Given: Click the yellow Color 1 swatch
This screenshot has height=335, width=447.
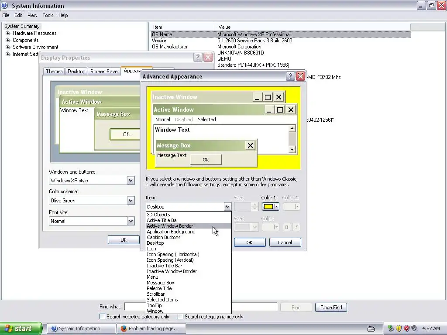Looking at the screenshot, I should (268, 206).
